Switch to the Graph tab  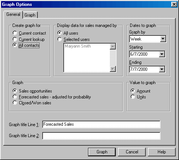pyautogui.click(x=30, y=15)
